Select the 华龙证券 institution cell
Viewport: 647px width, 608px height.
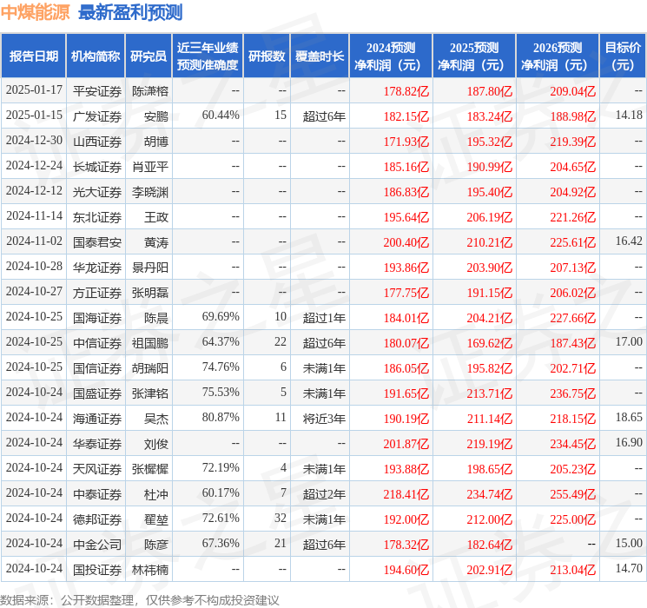[97, 268]
